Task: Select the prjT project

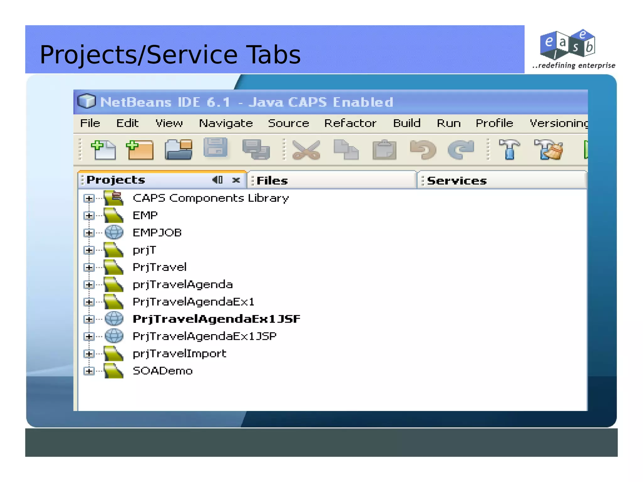Action: pyautogui.click(x=144, y=250)
